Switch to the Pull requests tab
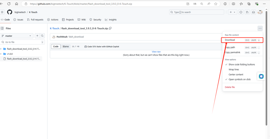Image resolution: width=270 pixels, height=139 pixels. coord(35,20)
